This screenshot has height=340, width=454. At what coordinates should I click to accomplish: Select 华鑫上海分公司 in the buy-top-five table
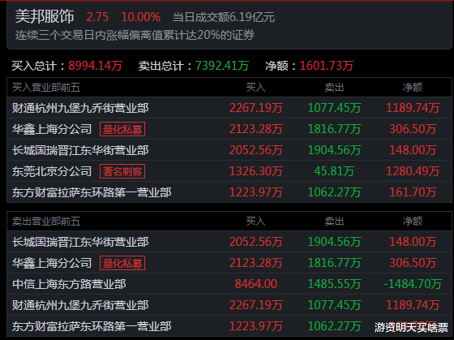52,129
